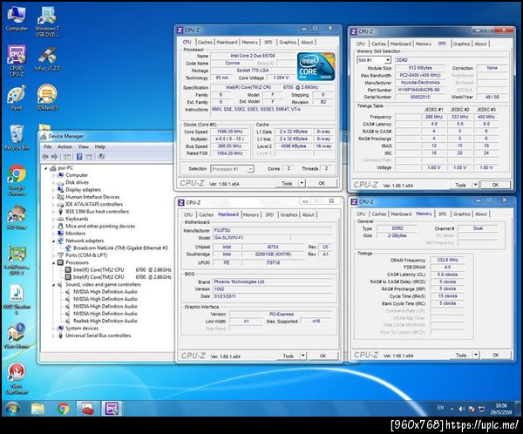Collapse the Network adapters tree node

pos(53,241)
